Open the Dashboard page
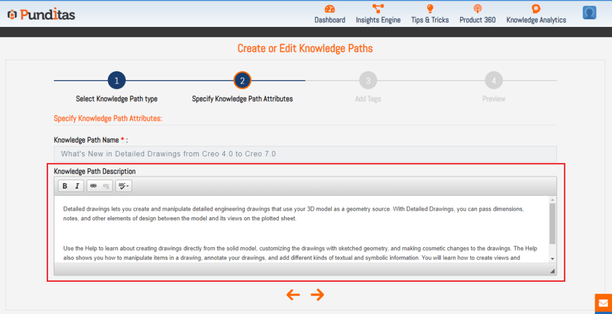Viewport: 612px width, 314px height. (x=330, y=14)
